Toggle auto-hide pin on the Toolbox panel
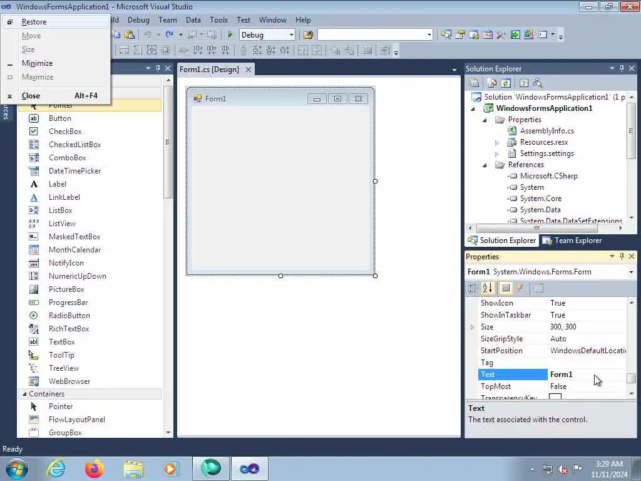Screen dimensions: 641x481 [158, 68]
